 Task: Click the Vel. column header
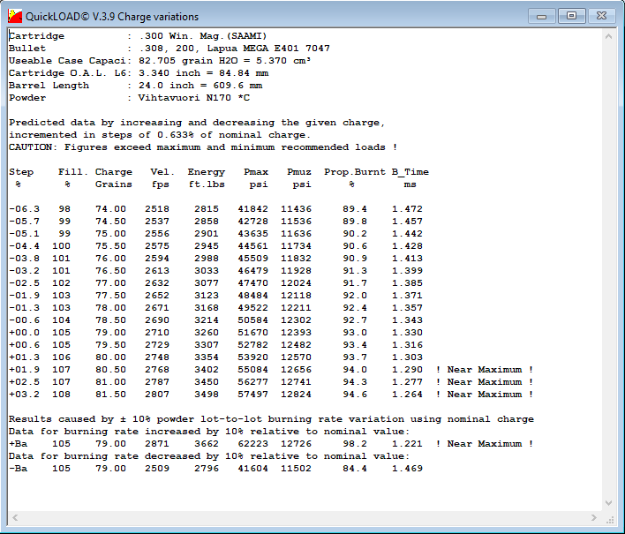(162, 172)
